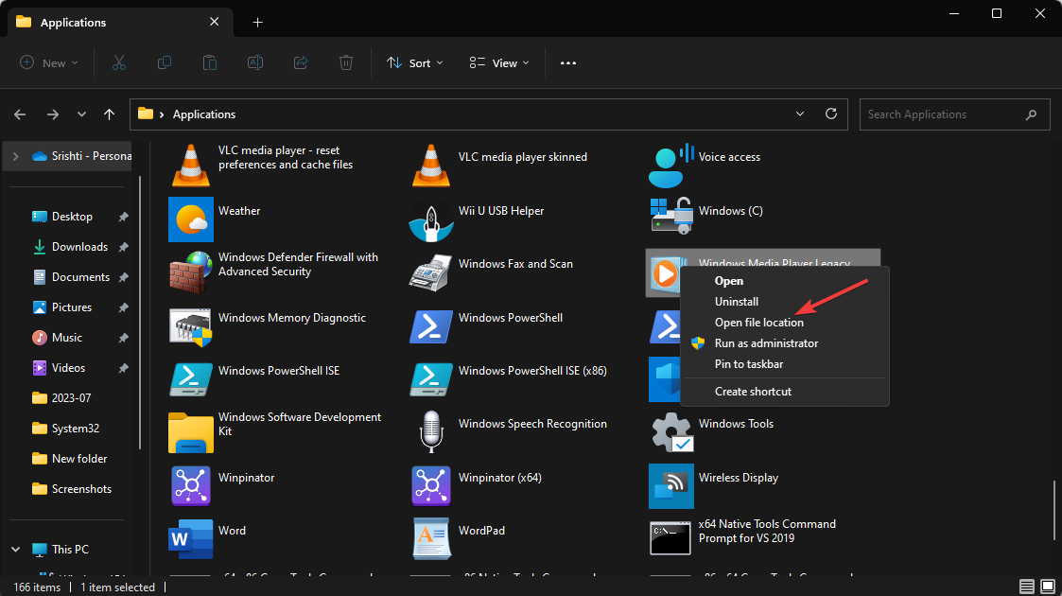1062x596 pixels.
Task: Choose Open file location in context menu
Action: coord(759,323)
